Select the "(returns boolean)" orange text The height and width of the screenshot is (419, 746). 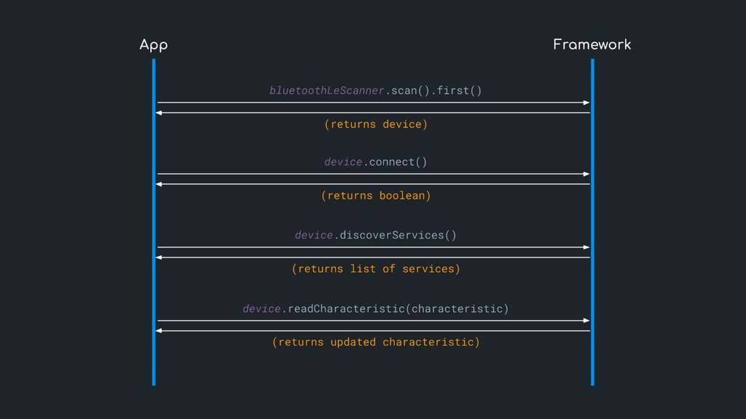click(x=375, y=196)
